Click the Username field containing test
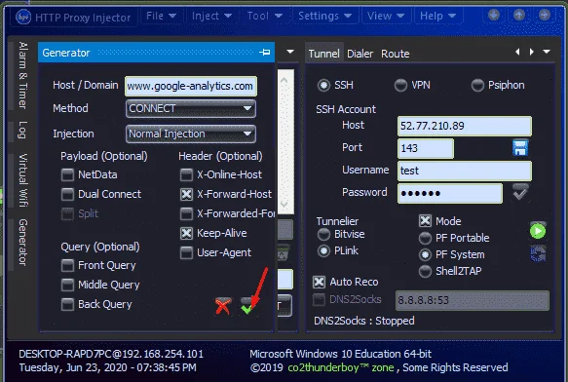568x382 pixels. tap(465, 171)
